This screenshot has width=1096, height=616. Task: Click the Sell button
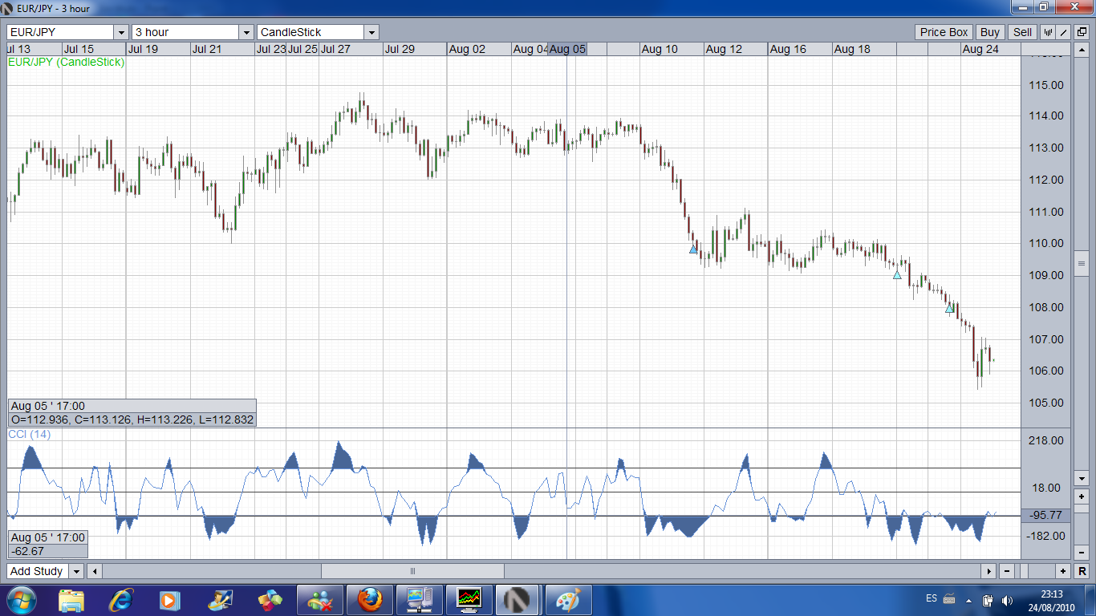point(1022,32)
